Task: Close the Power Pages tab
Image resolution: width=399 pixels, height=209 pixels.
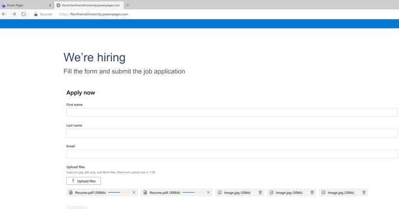Action: pyautogui.click(x=50, y=5)
